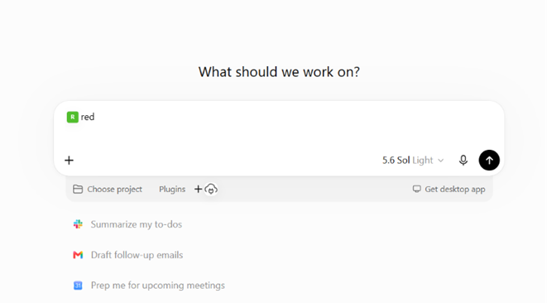Choose the Prep me for upcoming meetings suggestion
547x303 pixels.
(x=158, y=285)
